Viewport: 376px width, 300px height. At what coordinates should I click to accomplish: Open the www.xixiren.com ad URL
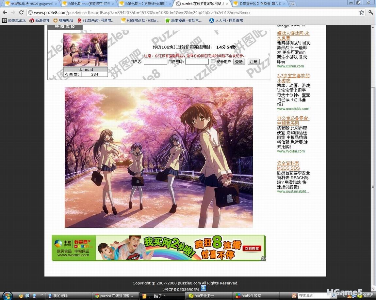pyautogui.click(x=290, y=66)
